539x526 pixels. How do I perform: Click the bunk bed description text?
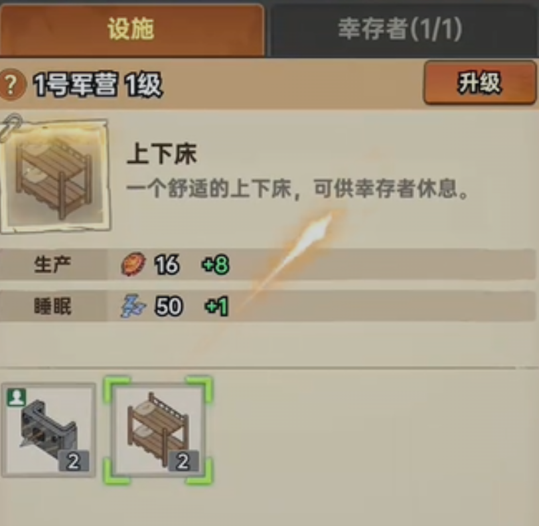(x=297, y=189)
